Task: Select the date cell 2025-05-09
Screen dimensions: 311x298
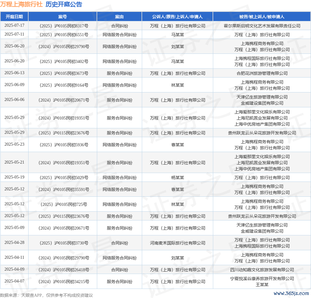Action: pyautogui.click(x=14, y=228)
